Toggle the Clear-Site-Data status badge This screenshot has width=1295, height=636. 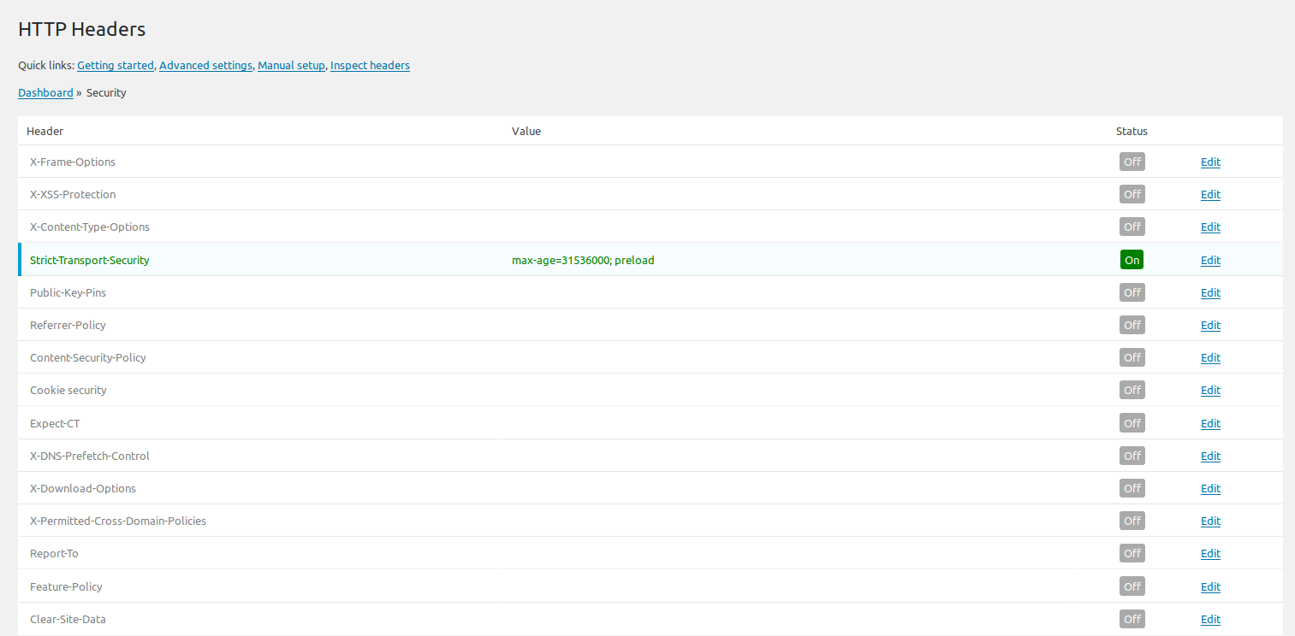click(1132, 618)
